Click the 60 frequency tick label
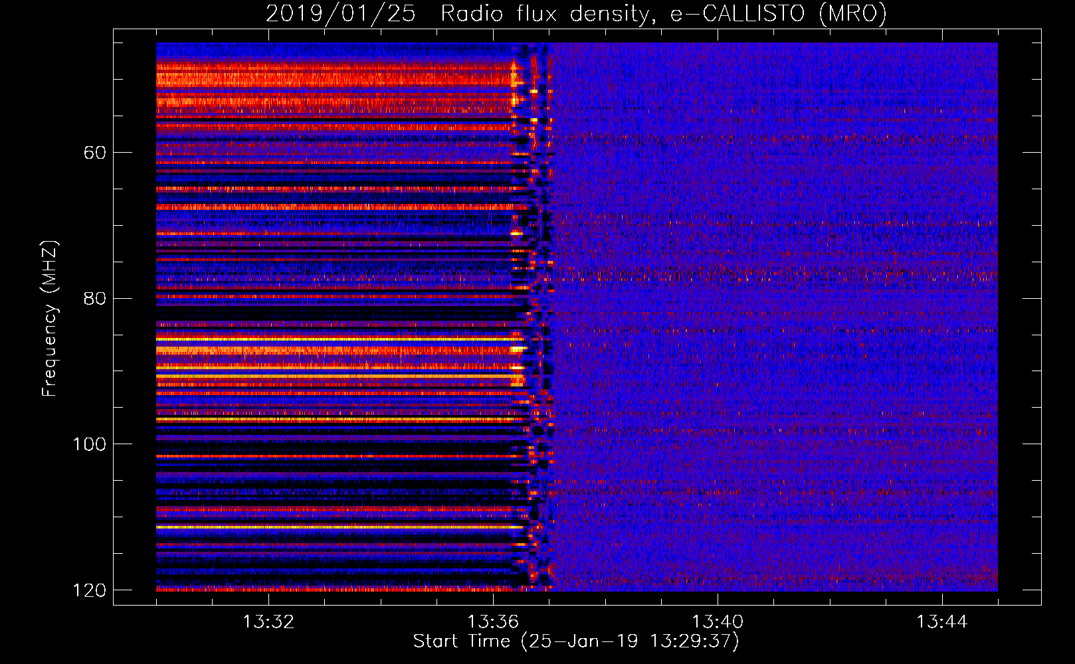Image resolution: width=1075 pixels, height=664 pixels. coord(94,153)
